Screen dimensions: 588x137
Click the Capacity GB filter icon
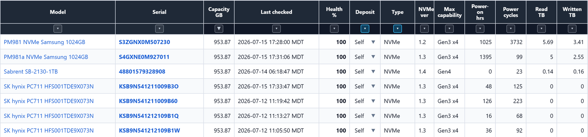219,29
